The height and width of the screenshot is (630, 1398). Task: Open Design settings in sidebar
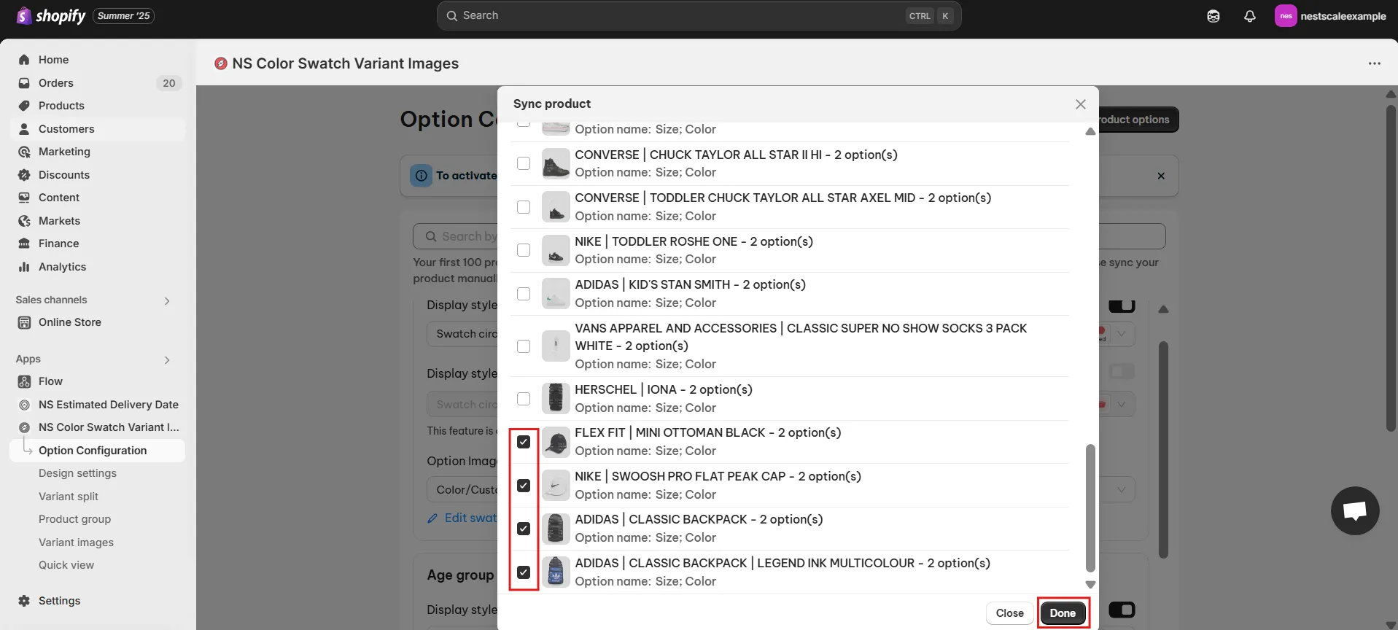(x=77, y=473)
